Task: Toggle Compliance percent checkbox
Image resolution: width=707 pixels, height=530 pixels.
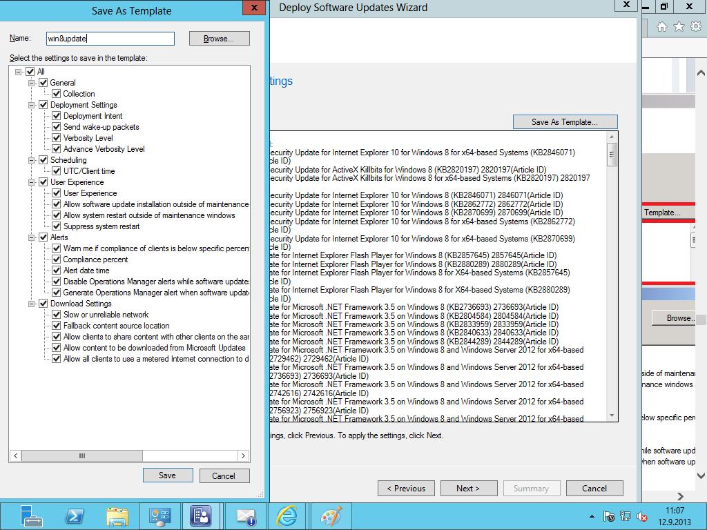Action: [x=57, y=259]
